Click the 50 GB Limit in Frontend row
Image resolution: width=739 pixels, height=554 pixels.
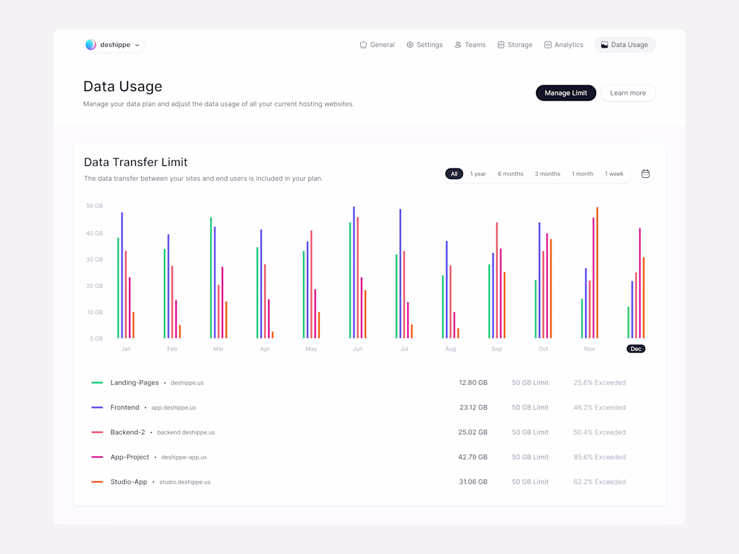[x=530, y=408]
